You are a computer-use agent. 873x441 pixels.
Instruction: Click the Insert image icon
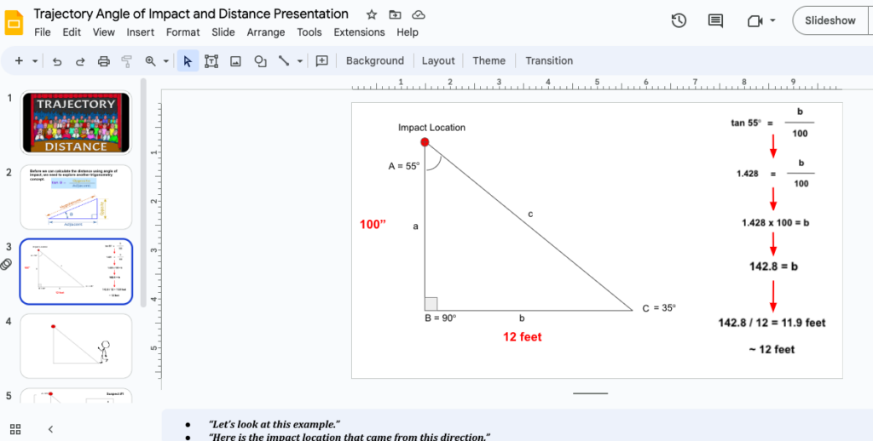tap(236, 61)
